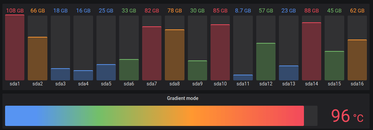Click the 96 °C temperature readout
The width and height of the screenshot is (373, 130).
pyautogui.click(x=348, y=116)
